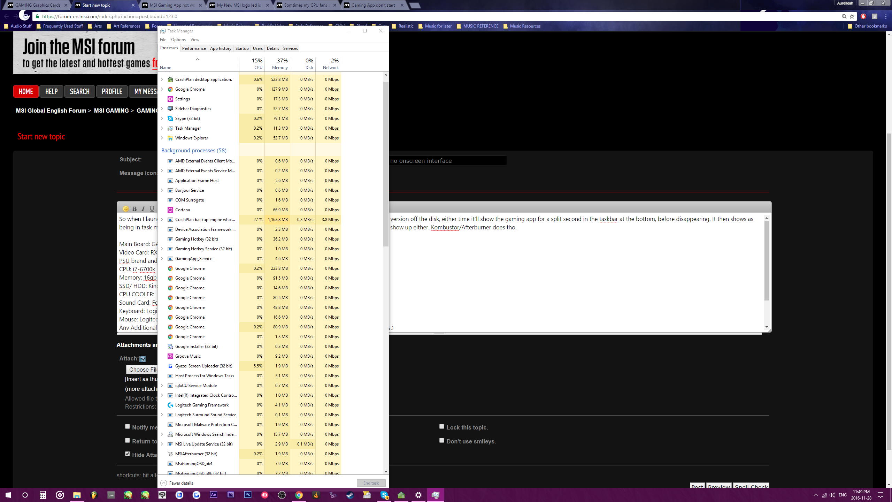The image size is (892, 502).
Task: Insert a smiley into the post editor
Action: coord(126,208)
